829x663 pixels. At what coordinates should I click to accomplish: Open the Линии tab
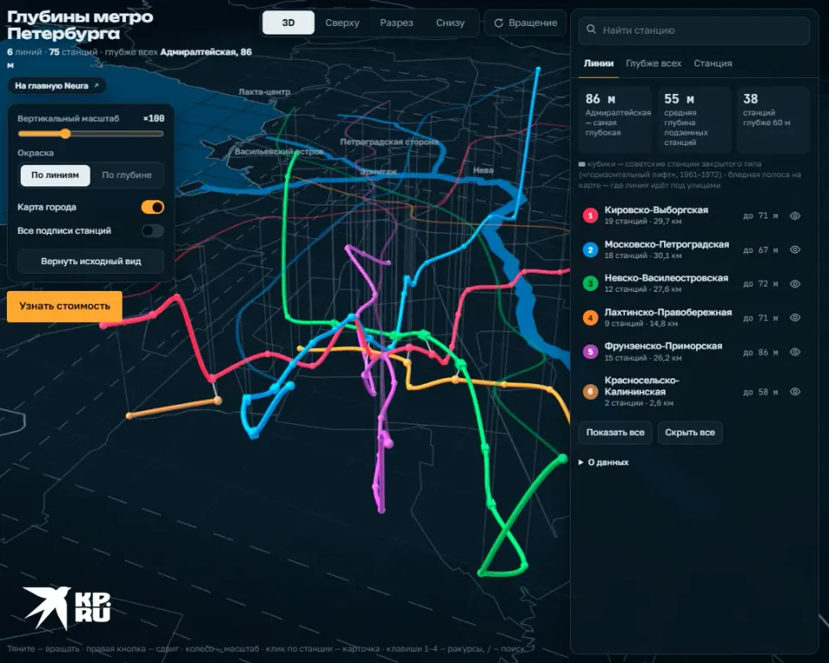click(x=598, y=63)
